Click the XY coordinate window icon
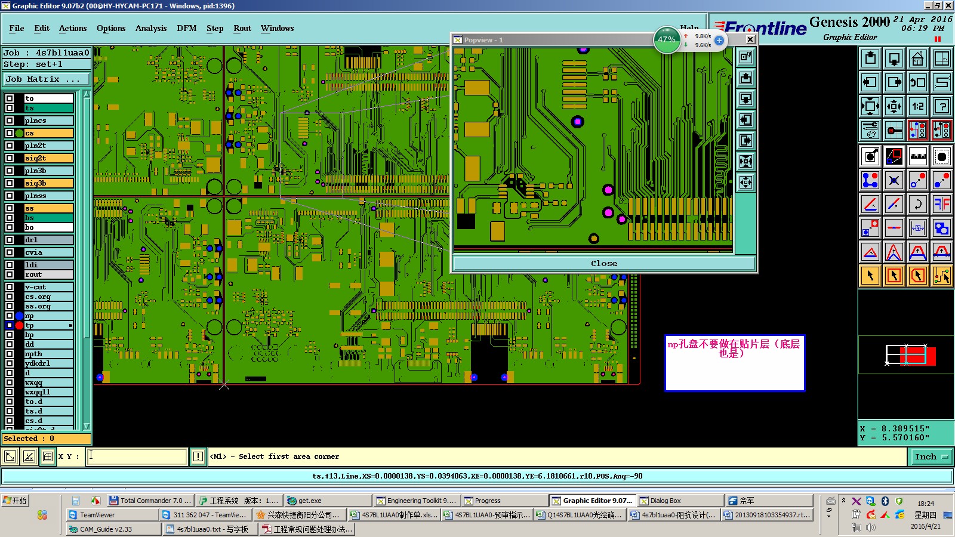The width and height of the screenshot is (955, 537). (x=942, y=58)
